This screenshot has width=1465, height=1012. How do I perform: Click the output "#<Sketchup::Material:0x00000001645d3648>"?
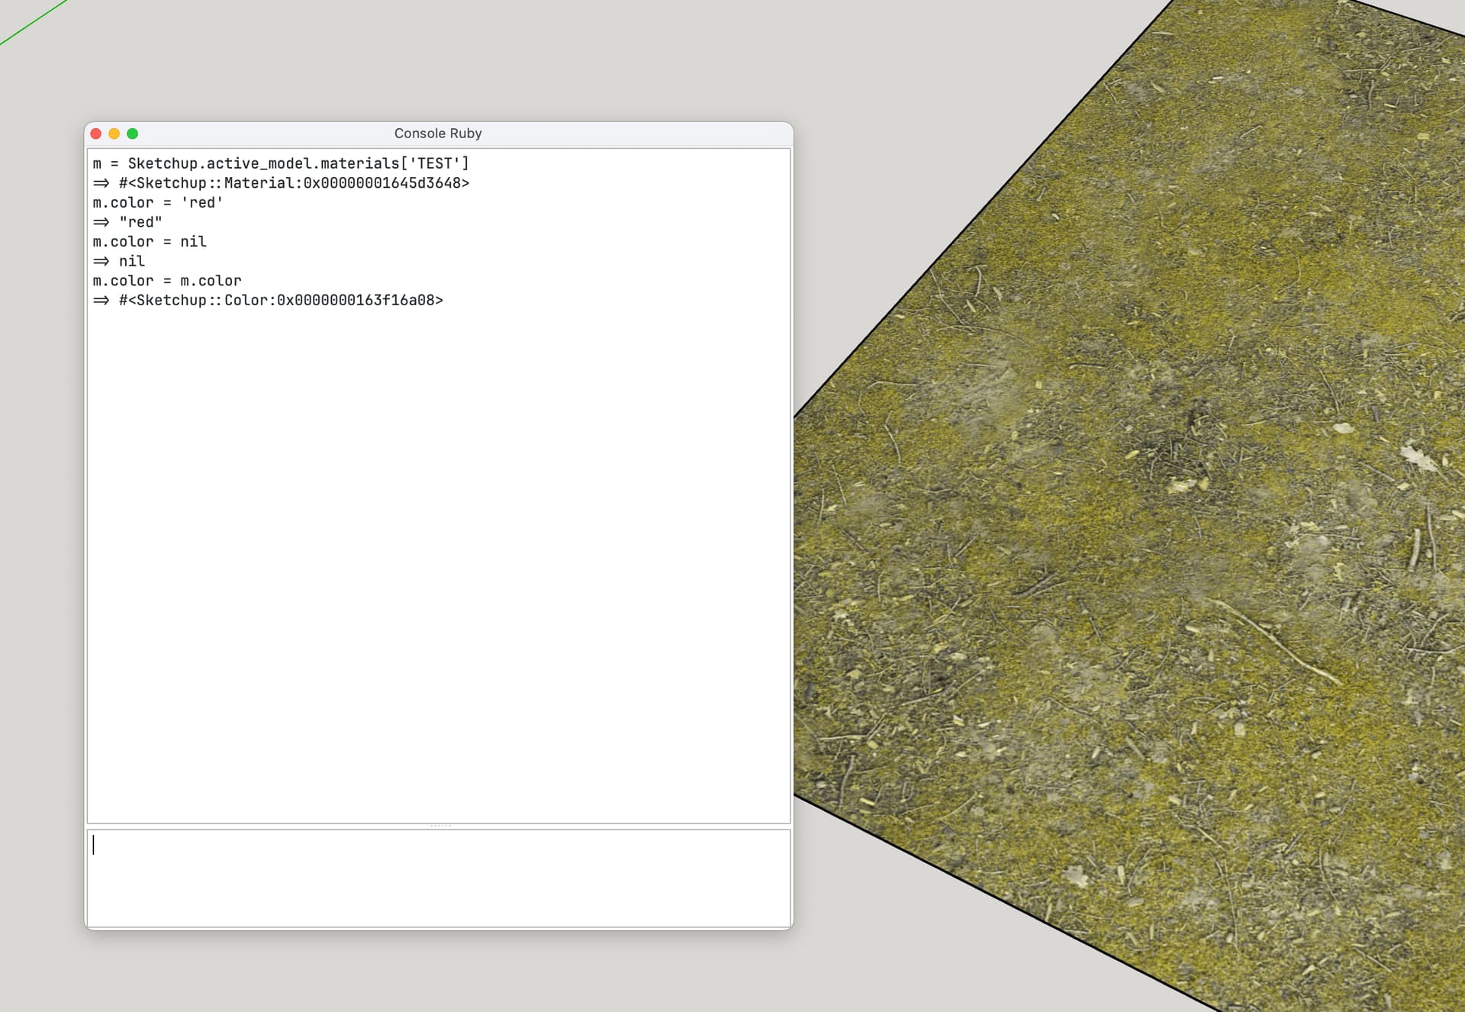(x=294, y=183)
